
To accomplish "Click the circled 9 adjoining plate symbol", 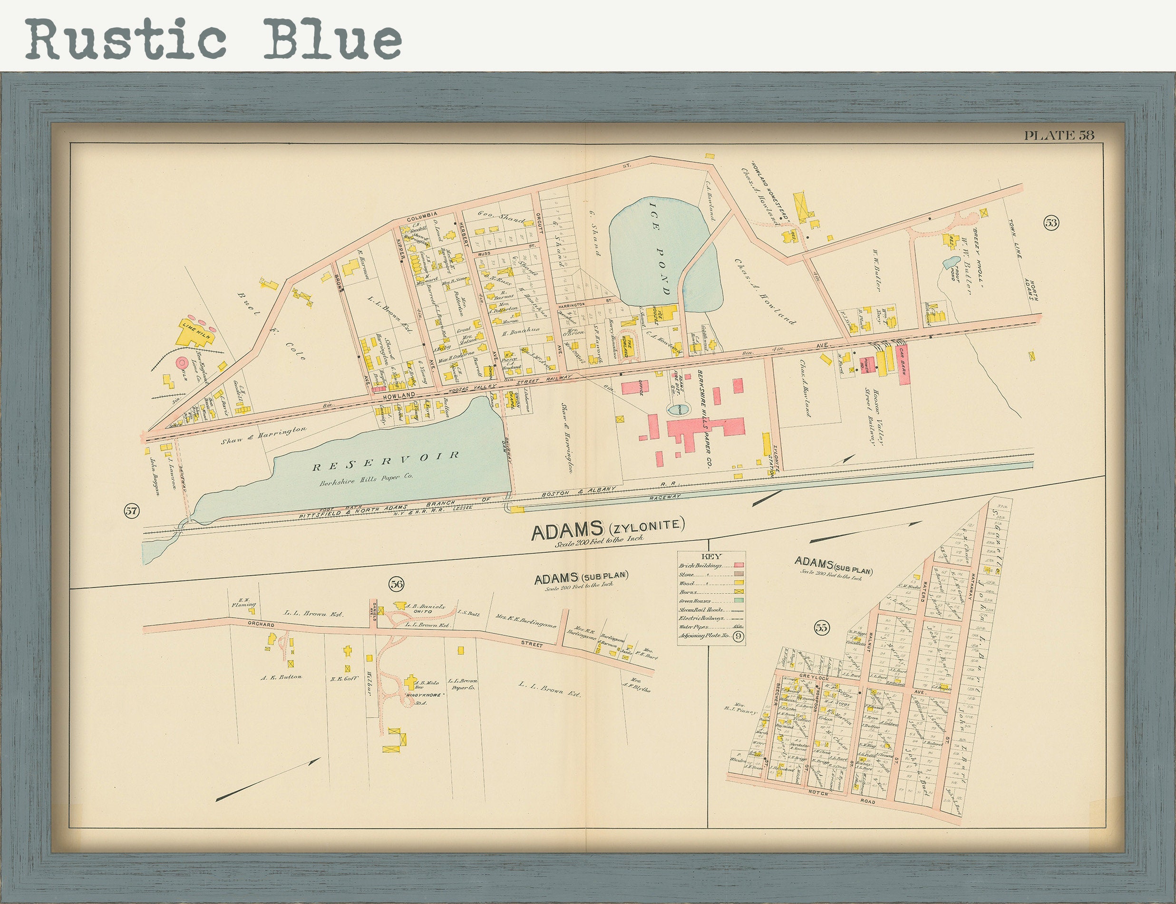I will (738, 636).
